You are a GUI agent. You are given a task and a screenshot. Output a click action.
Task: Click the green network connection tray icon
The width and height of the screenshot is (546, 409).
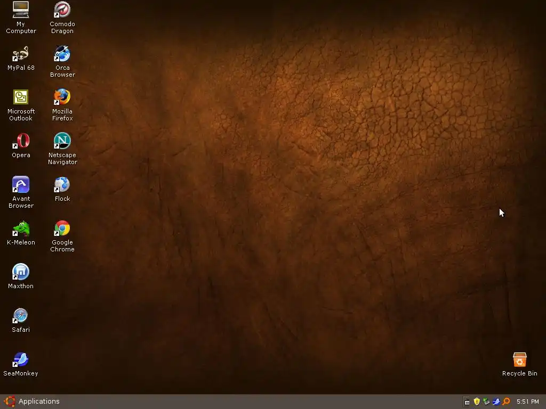pos(486,402)
